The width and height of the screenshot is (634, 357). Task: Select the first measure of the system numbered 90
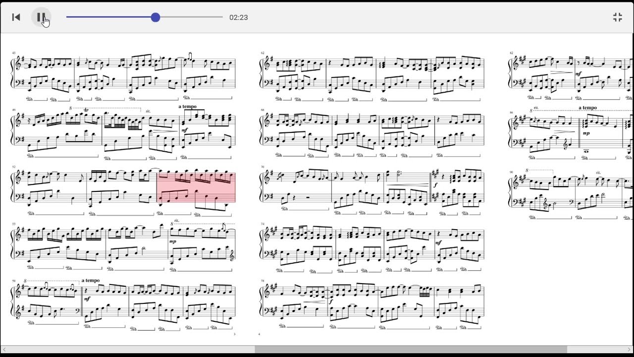pyautogui.click(x=543, y=191)
